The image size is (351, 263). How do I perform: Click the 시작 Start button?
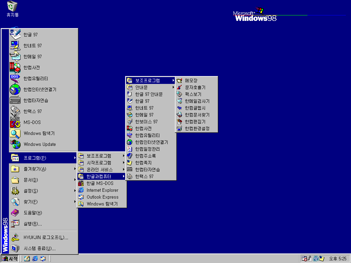[10, 259]
